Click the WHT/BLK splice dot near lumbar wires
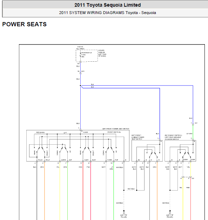This screenshot has height=220, width=208. pos(137,190)
